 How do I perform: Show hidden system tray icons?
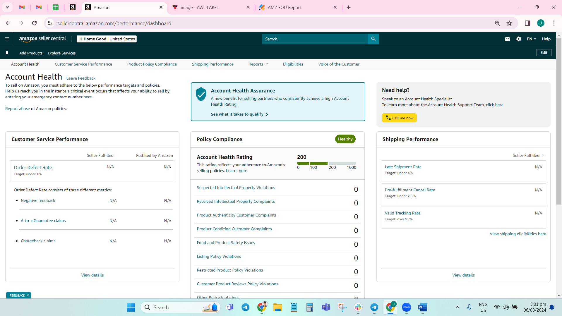[458, 307]
